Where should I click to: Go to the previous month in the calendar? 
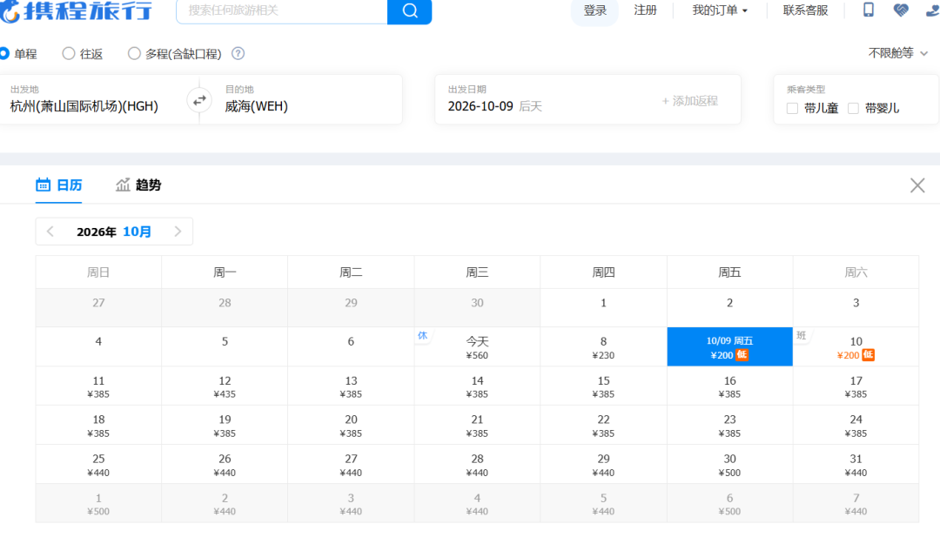coord(50,232)
